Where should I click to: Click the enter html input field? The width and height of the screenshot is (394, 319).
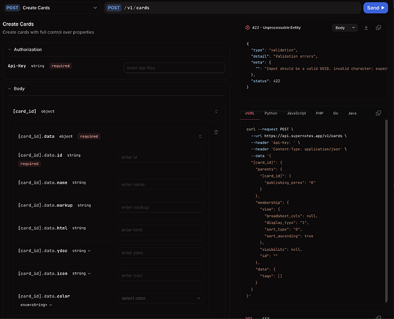(161, 230)
